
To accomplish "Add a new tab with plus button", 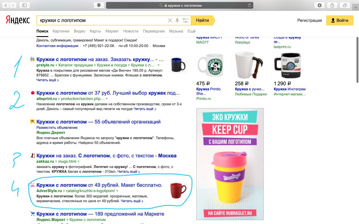I will tap(356, 7).
